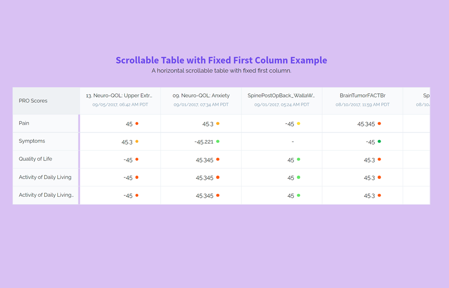This screenshot has height=288, width=449.
Task: Click the yellow dot in SpinePostOpBack Pain cell
Action: pos(298,124)
